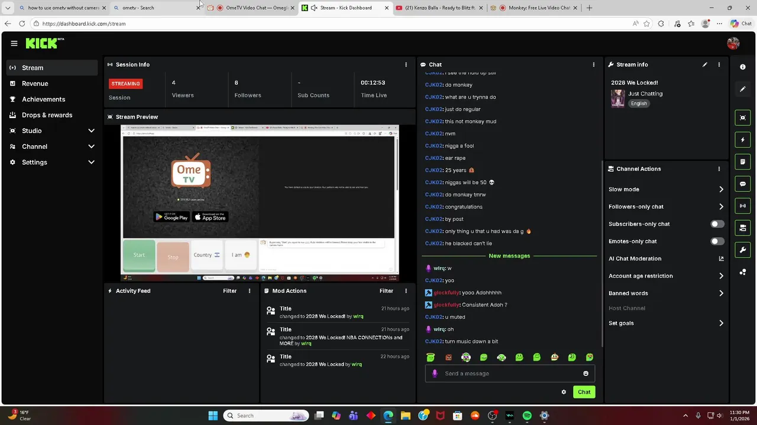Switch to the Kenzo Balla YouTube browser tab
The height and width of the screenshot is (425, 757).
[x=439, y=8]
